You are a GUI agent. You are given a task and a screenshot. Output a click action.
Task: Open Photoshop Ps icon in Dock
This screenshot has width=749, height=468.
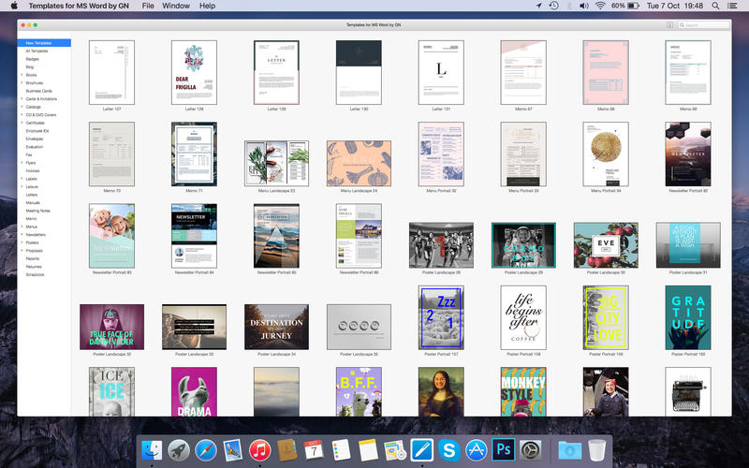[x=504, y=450]
